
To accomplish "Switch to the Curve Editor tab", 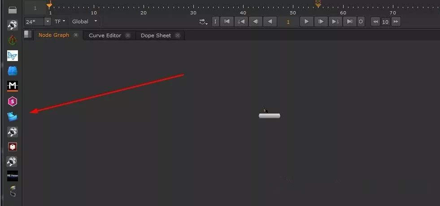I will [x=105, y=35].
